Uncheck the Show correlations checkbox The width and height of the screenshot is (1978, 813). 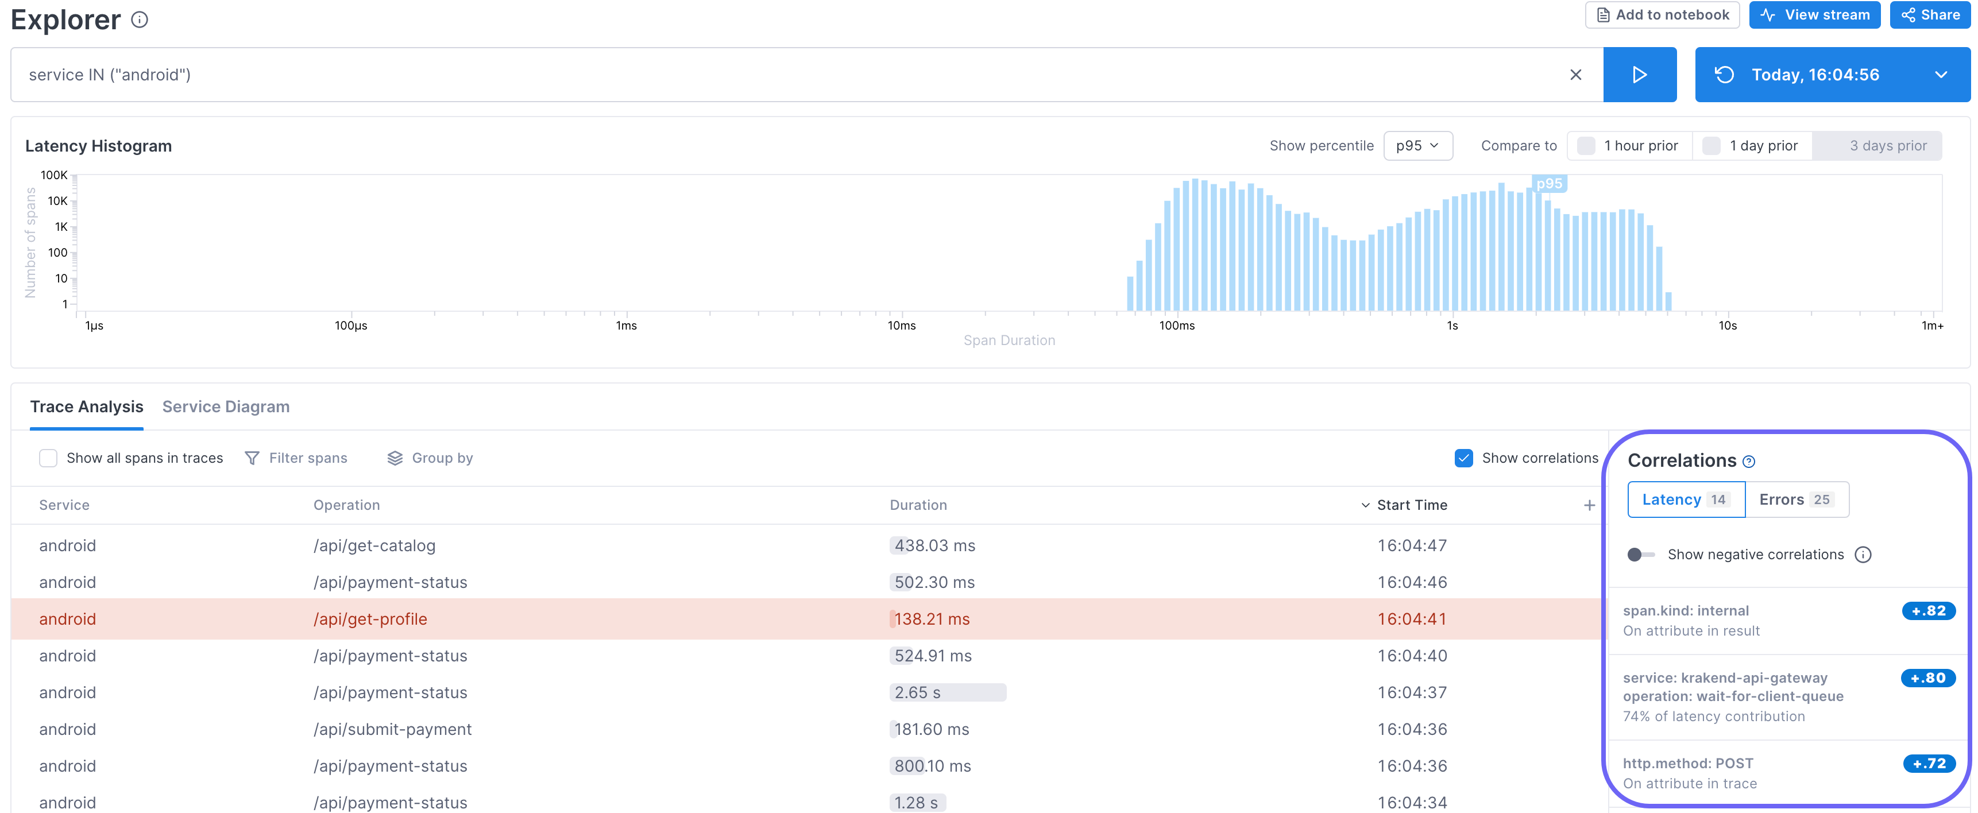(x=1463, y=458)
